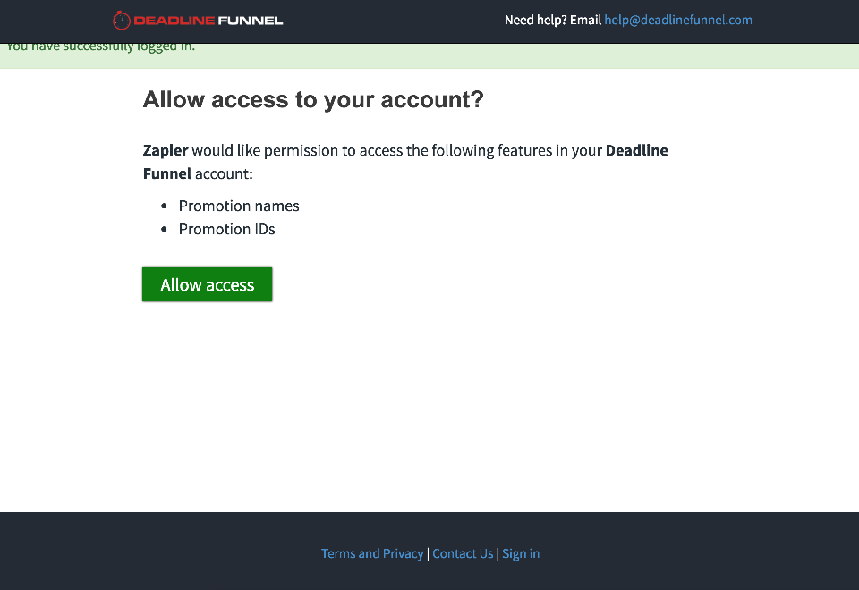Open the Contact Us footer link
The height and width of the screenshot is (590, 859).
point(463,553)
